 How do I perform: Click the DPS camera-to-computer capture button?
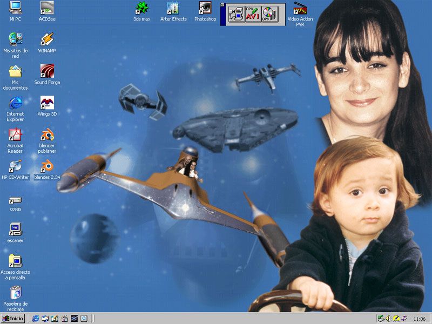[237, 15]
